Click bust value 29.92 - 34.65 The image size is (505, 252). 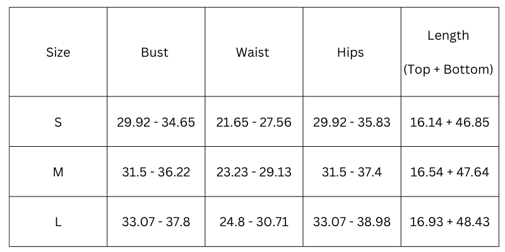156,122
